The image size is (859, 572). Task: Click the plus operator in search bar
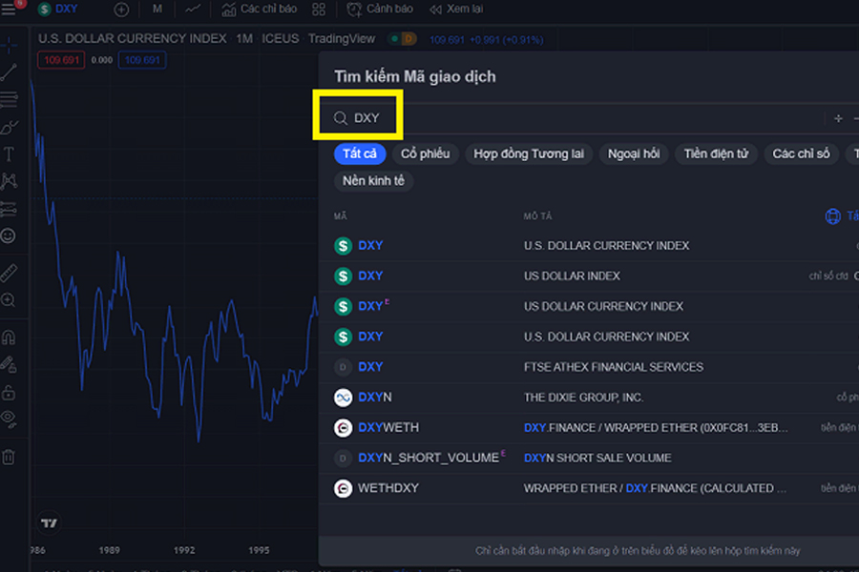tap(838, 118)
